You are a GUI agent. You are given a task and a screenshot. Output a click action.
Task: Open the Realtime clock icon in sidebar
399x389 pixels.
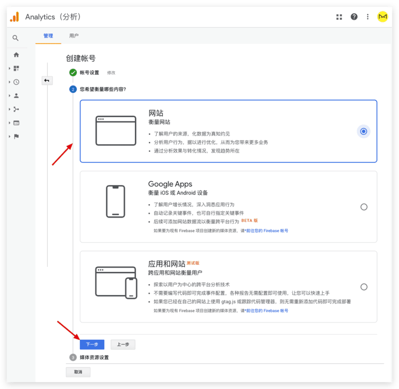(x=16, y=82)
